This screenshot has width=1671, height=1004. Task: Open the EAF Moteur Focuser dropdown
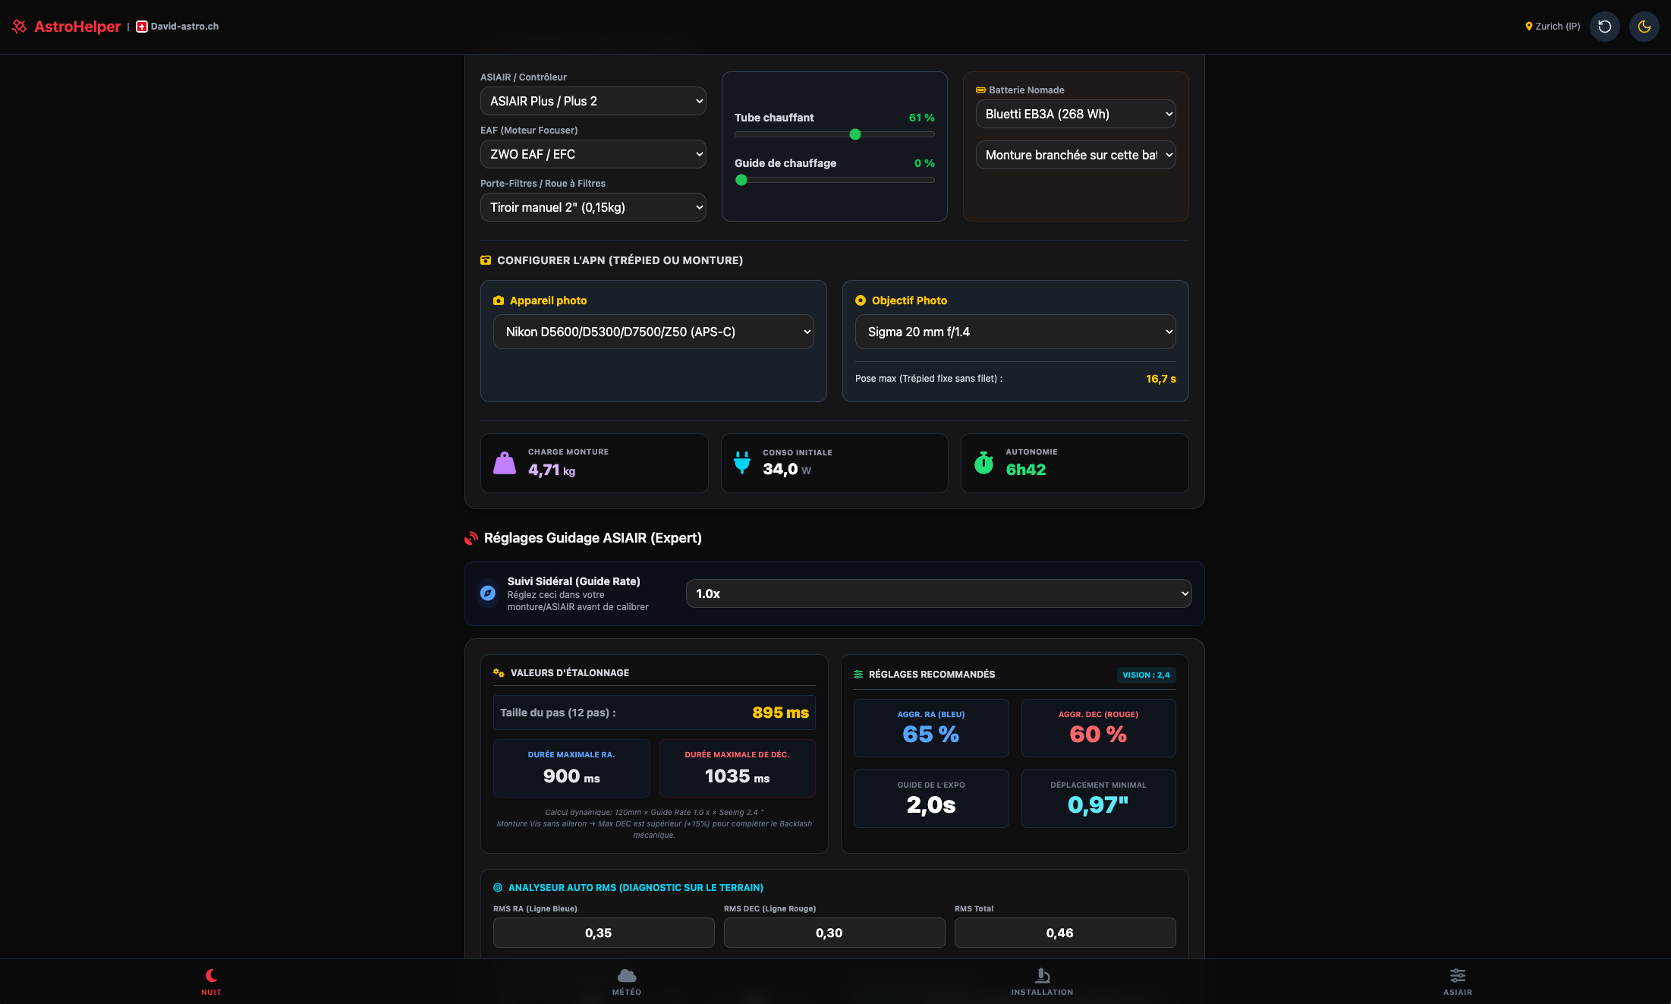click(x=593, y=154)
